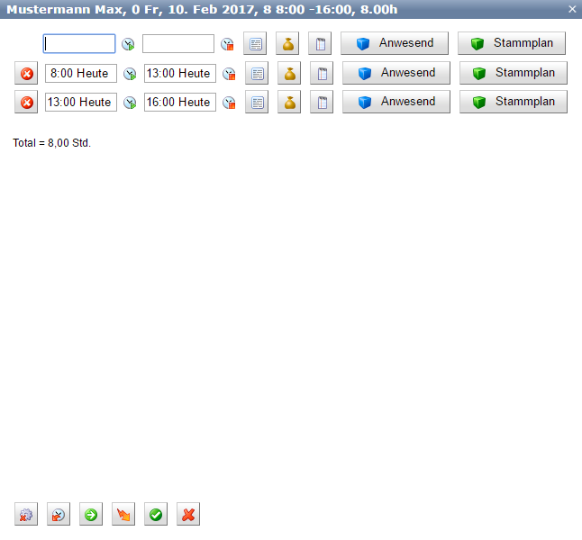Click orange end-clock icon beside 16:00 Heute

click(x=229, y=103)
